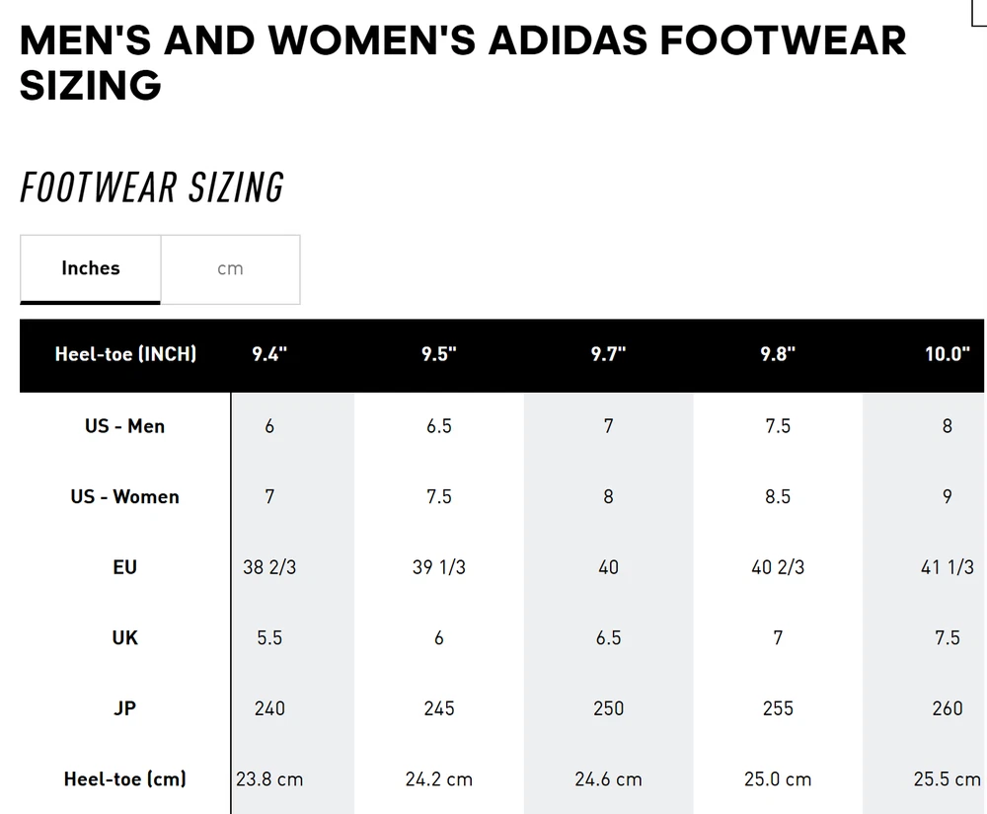Select the 9.7" heel-toe header cell
The height and width of the screenshot is (814, 987).
pos(608,354)
